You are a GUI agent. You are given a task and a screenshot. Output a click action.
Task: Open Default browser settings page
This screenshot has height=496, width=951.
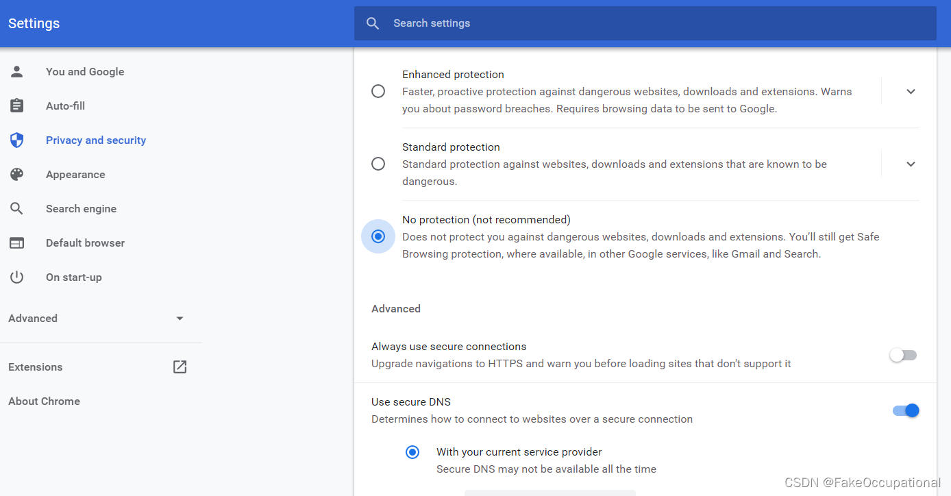[x=85, y=243]
